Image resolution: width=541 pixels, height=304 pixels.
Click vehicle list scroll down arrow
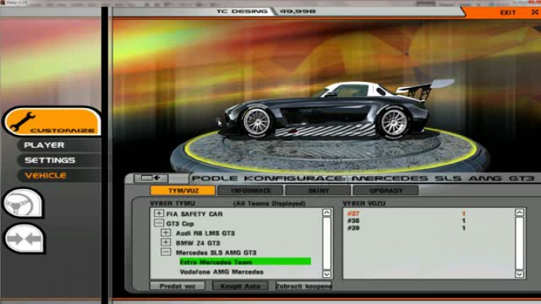(519, 274)
